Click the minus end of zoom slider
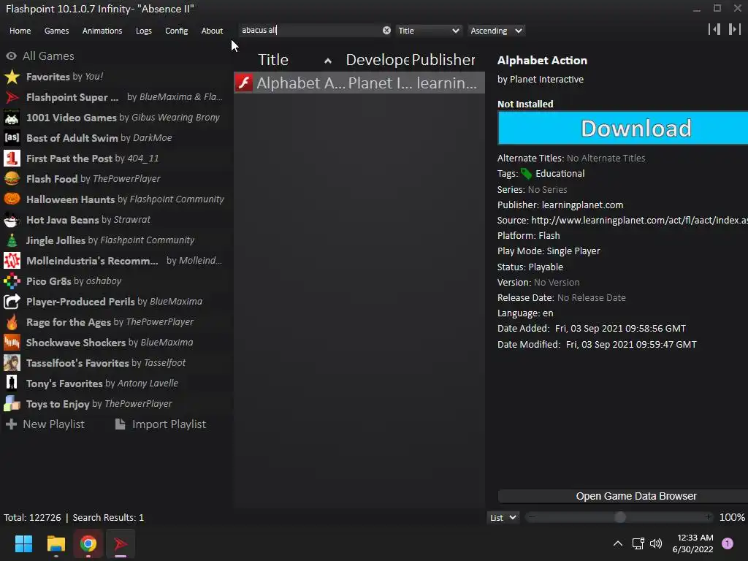 (x=532, y=517)
